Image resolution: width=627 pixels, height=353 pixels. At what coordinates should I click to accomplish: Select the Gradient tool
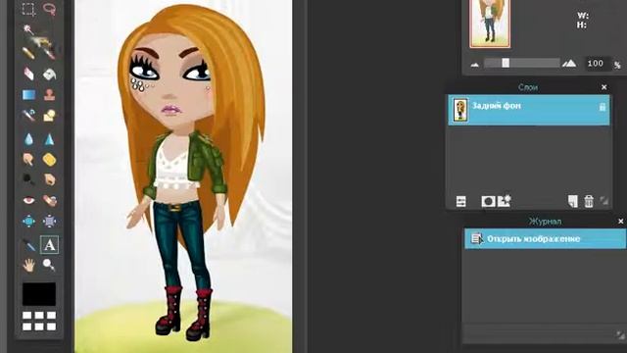28,95
